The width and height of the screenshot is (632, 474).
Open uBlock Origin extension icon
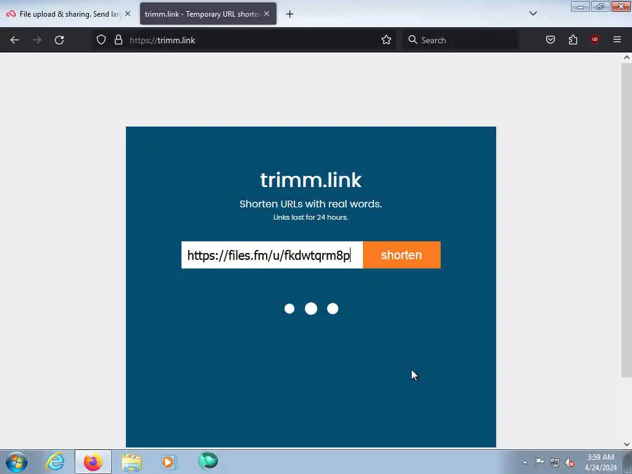(x=595, y=39)
